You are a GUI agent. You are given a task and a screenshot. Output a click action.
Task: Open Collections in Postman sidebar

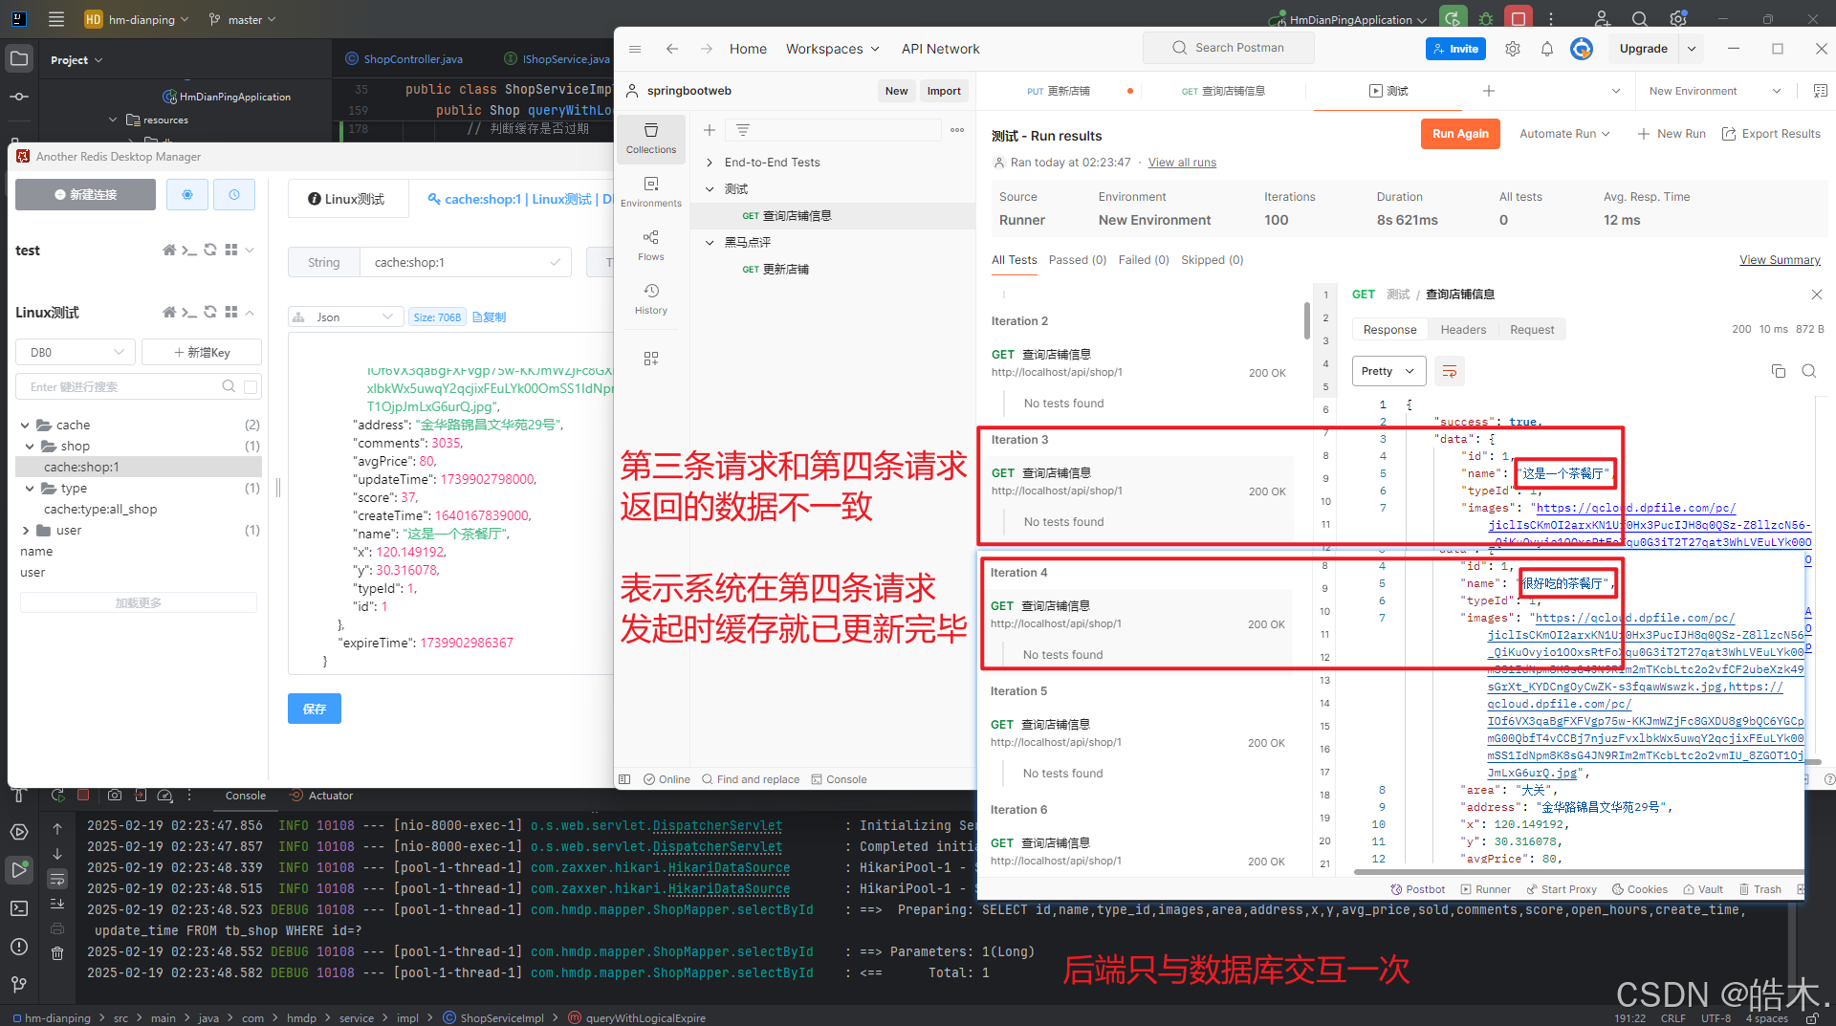coord(651,139)
